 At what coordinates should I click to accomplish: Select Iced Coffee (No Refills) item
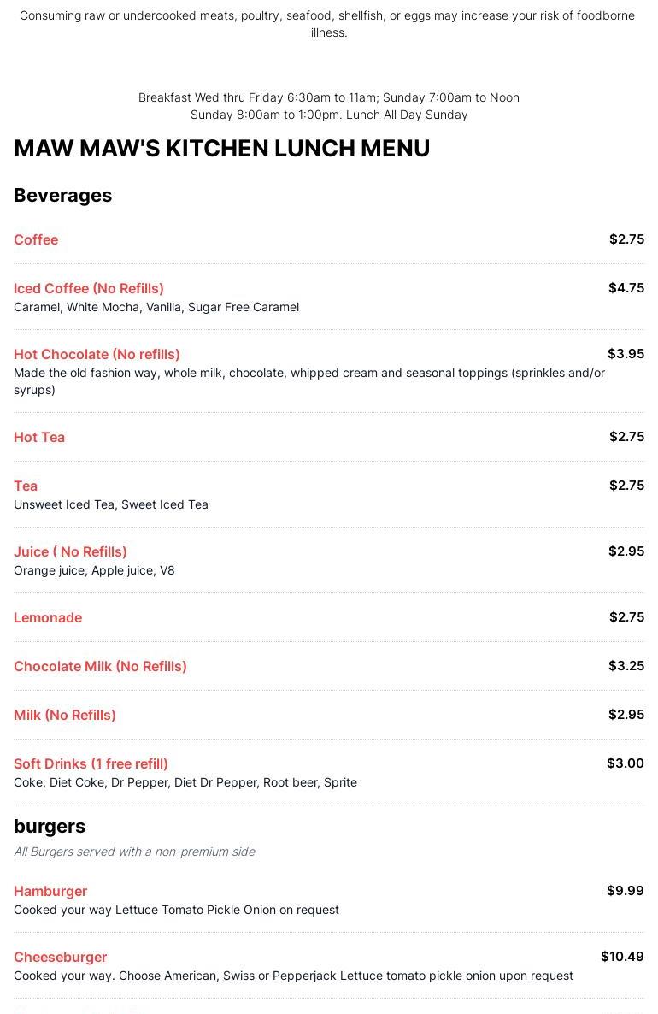(x=89, y=288)
